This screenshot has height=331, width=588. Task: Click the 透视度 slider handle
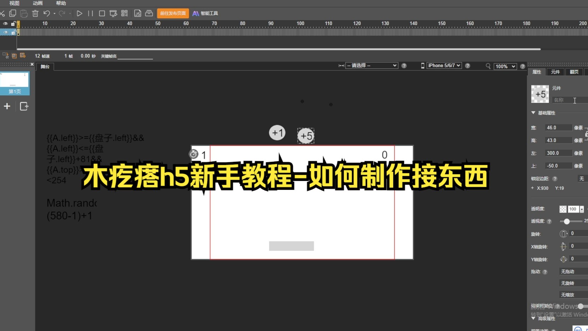tap(567, 221)
